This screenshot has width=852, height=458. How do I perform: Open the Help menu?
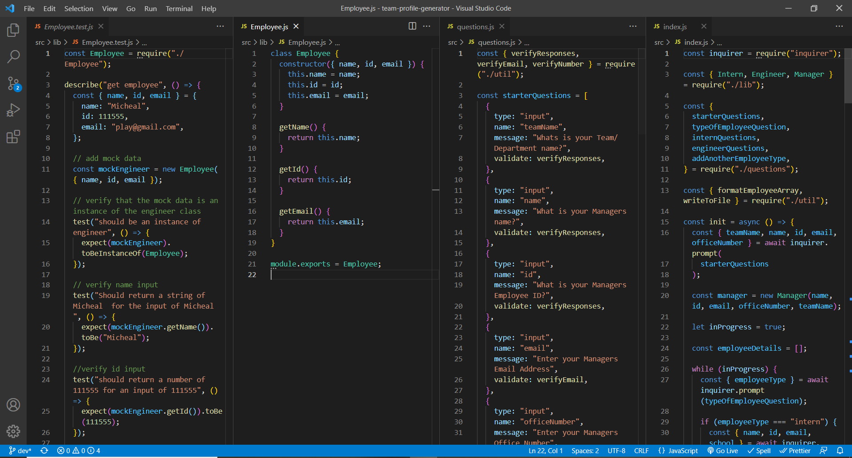209,8
